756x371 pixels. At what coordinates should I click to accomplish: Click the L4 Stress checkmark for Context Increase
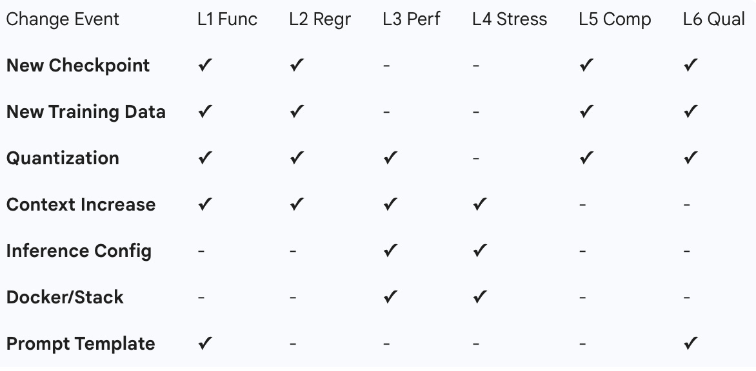coord(480,204)
